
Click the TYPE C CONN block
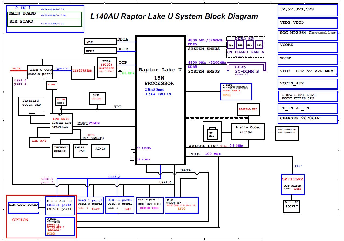40,72
